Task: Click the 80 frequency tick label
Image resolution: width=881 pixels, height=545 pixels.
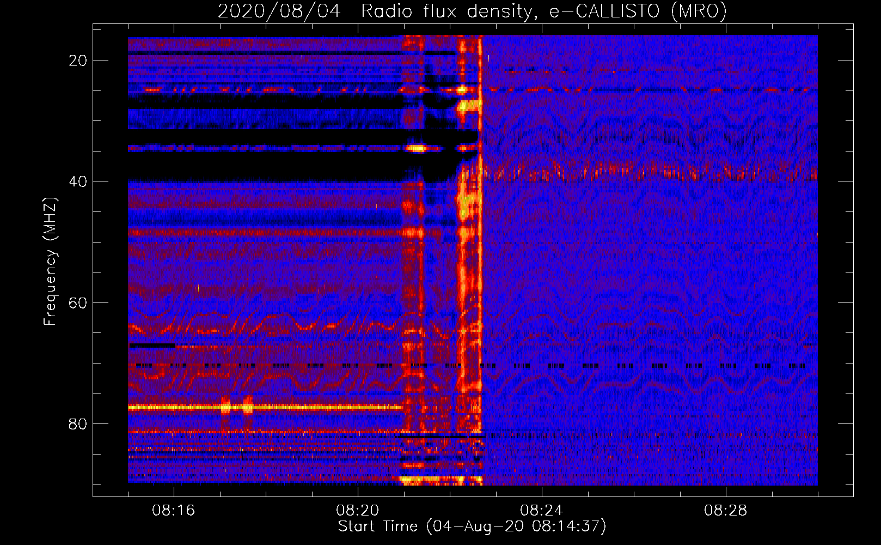Action: 78,424
